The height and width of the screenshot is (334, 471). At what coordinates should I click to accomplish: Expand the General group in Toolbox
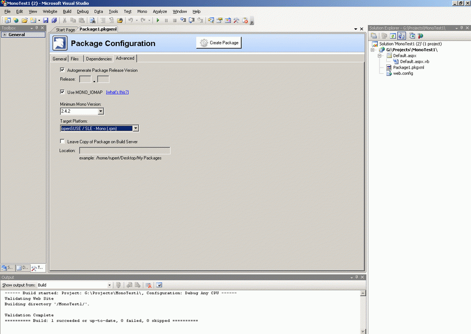click(5, 35)
